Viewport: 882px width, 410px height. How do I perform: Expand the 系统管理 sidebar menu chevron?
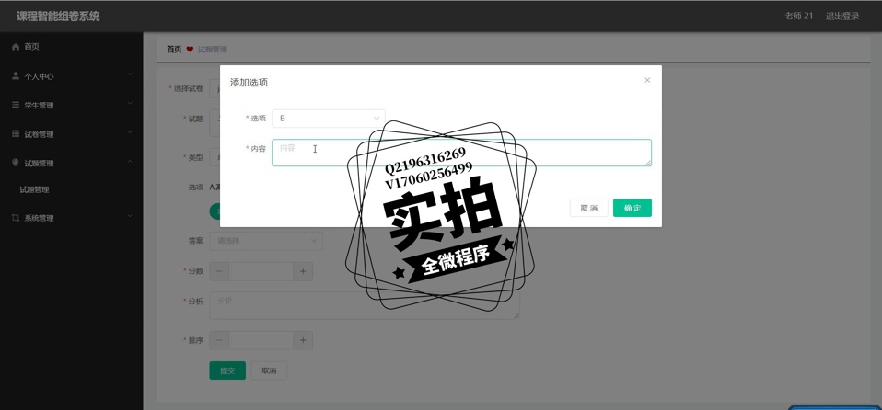tap(130, 216)
